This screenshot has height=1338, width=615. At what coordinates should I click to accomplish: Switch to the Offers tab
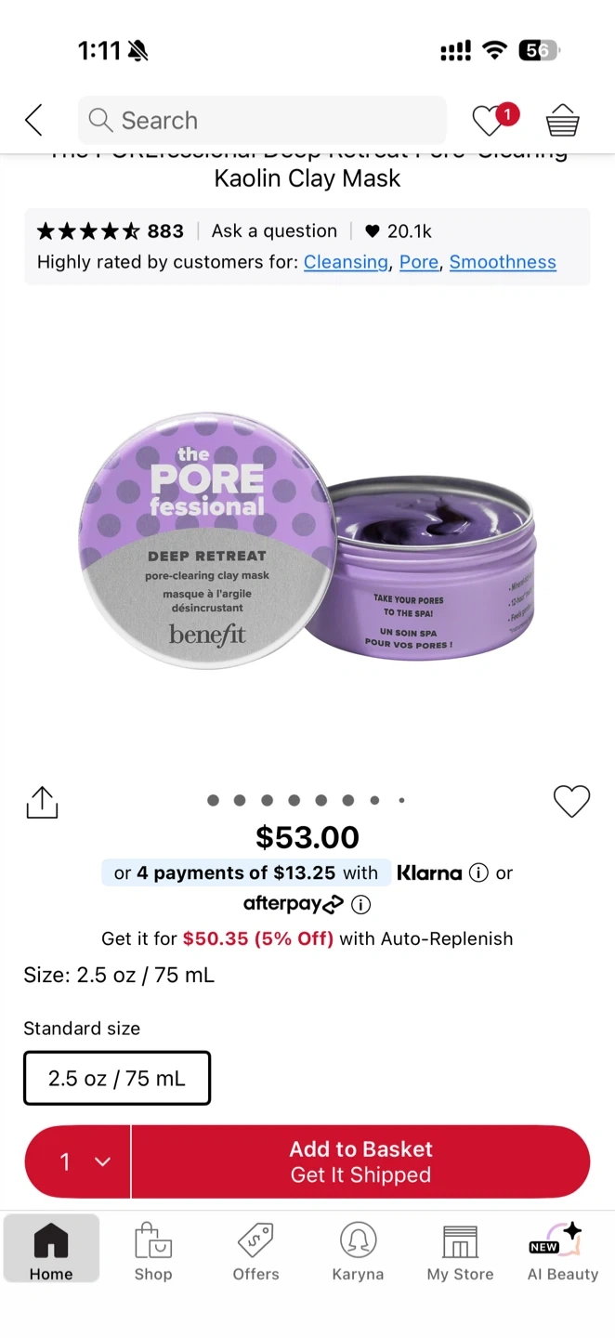coord(255,1252)
